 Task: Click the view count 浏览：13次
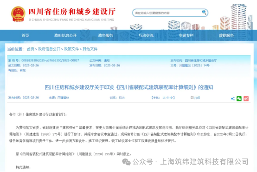coord(117,98)
